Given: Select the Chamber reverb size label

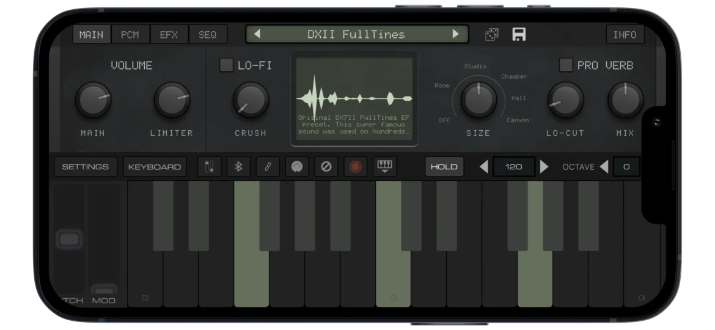Looking at the screenshot, I should pyautogui.click(x=514, y=76).
